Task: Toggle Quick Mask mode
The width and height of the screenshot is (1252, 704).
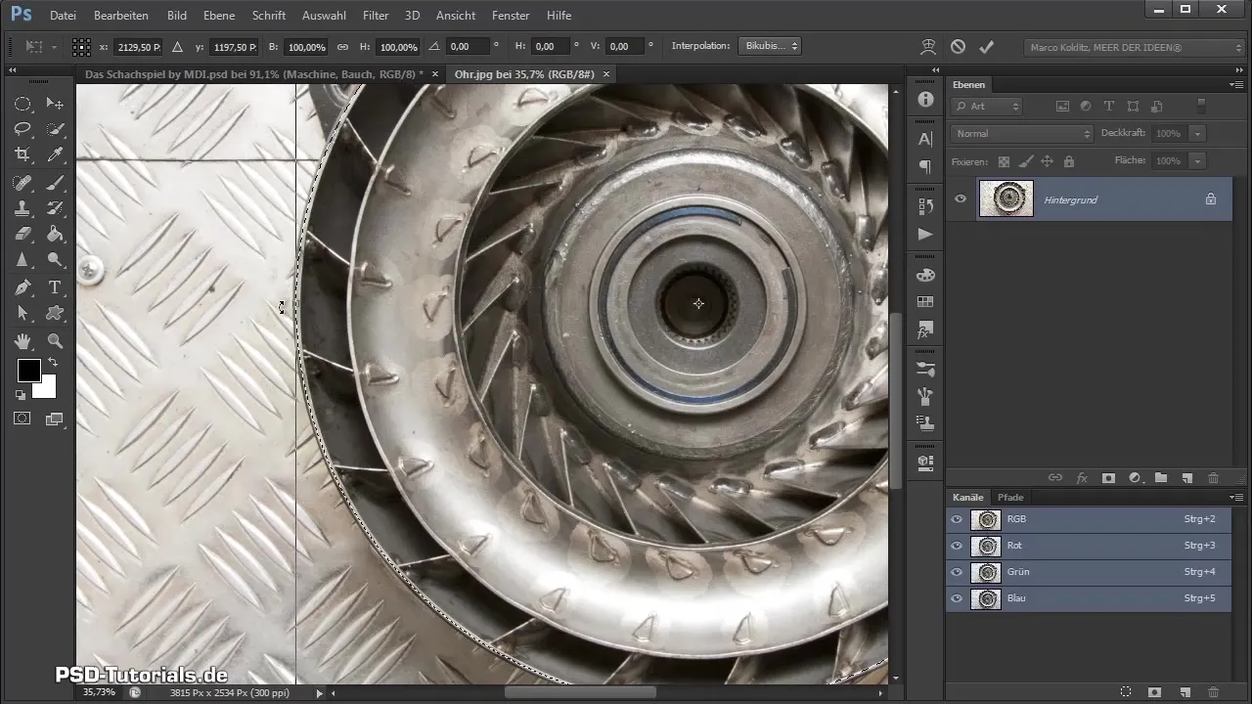Action: [x=22, y=418]
